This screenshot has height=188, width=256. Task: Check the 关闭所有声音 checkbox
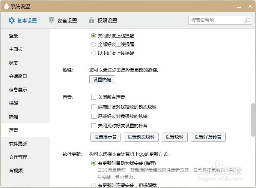click(93, 97)
